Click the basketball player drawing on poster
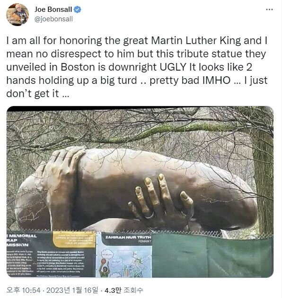This screenshot has height=298, width=282. tap(104, 268)
